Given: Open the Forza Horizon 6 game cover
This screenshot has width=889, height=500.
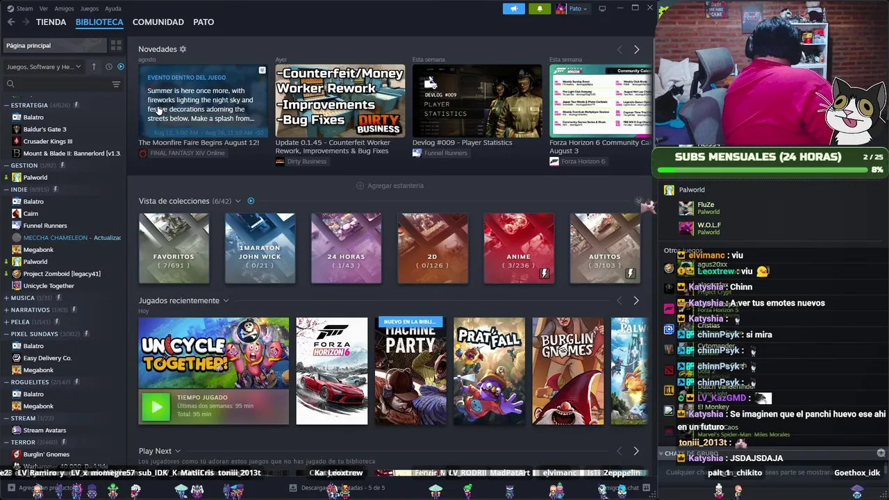Looking at the screenshot, I should pyautogui.click(x=332, y=371).
